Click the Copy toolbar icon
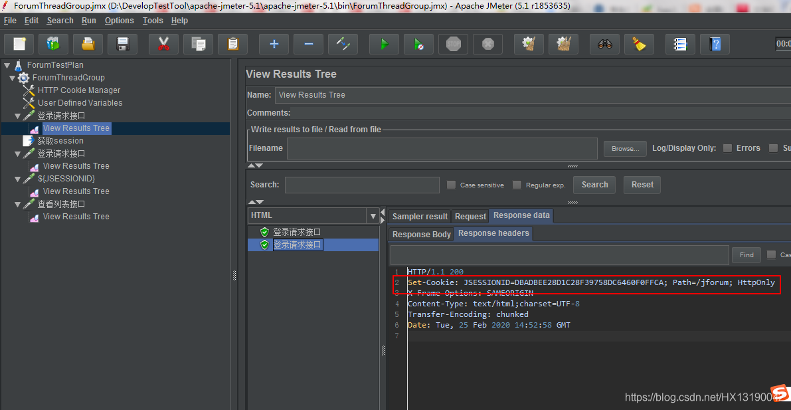 199,44
